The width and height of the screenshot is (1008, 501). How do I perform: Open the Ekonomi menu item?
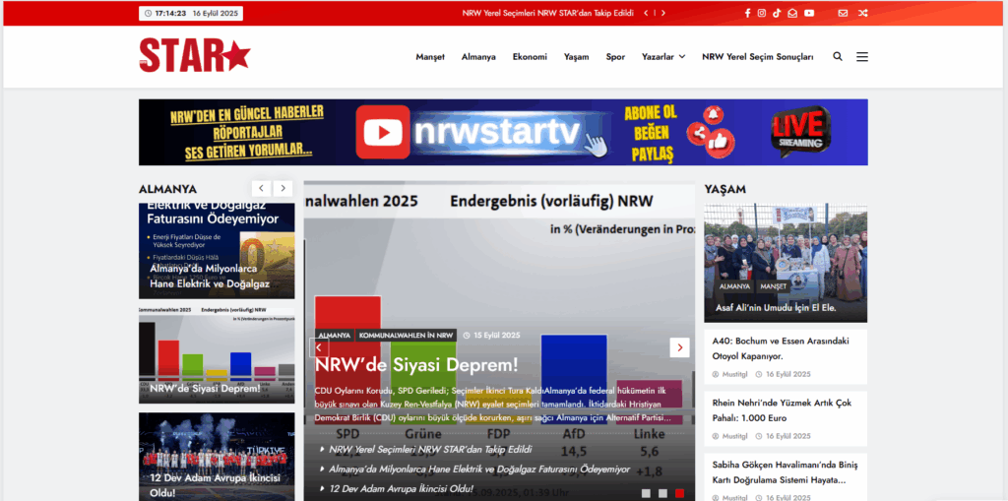coord(530,57)
